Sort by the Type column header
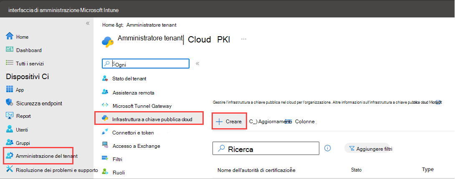455x179 pixels. point(428,169)
